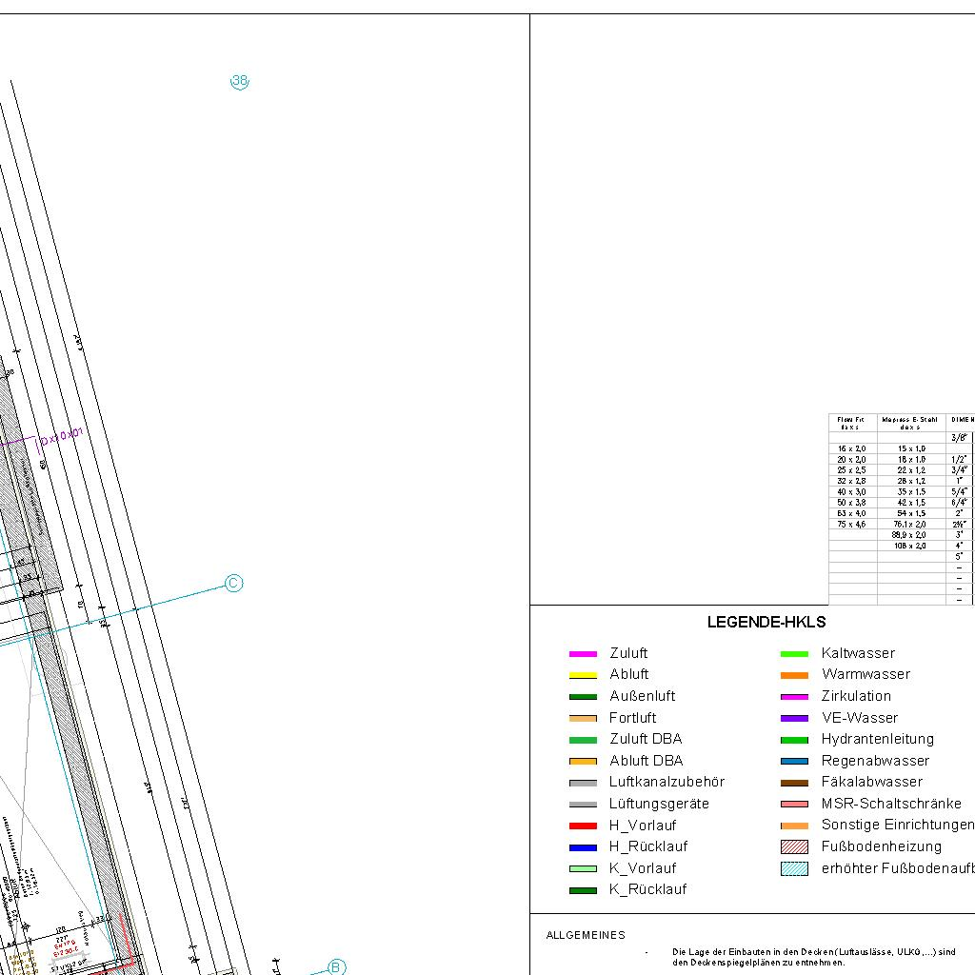Select the brown Fäkalabwasser legend swatch
Screen dimensions: 975x975
click(794, 783)
